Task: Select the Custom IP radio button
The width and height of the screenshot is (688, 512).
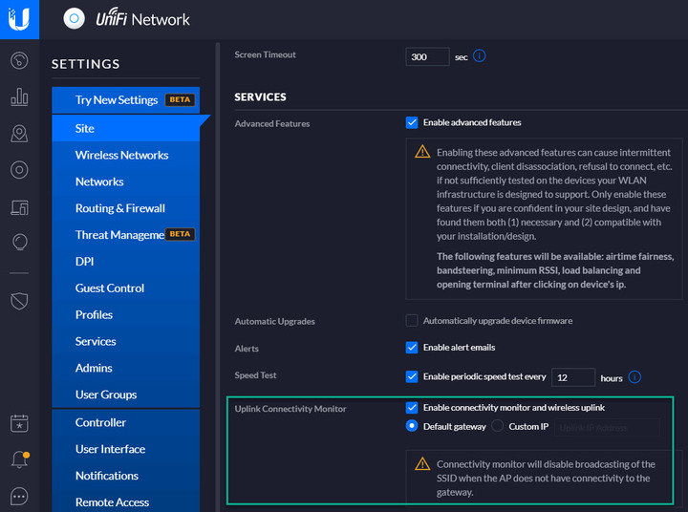Action: 498,426
